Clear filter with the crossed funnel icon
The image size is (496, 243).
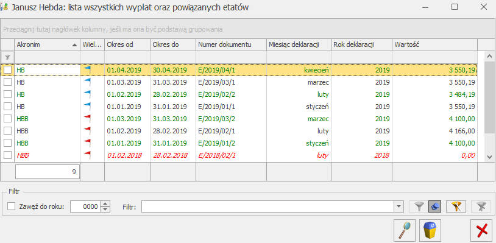(x=481, y=206)
